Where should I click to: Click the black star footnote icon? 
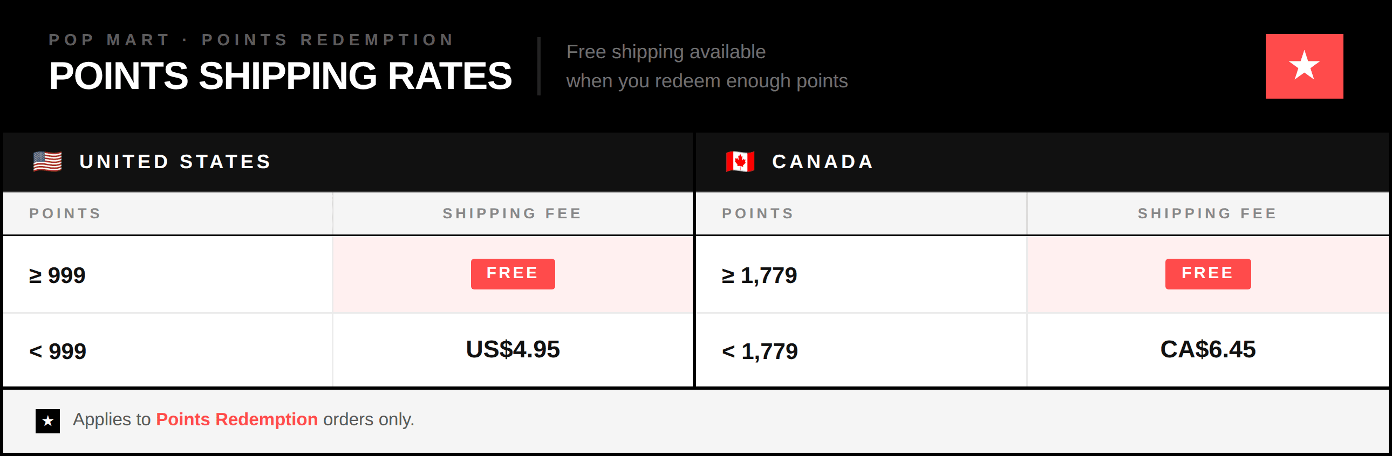(47, 421)
